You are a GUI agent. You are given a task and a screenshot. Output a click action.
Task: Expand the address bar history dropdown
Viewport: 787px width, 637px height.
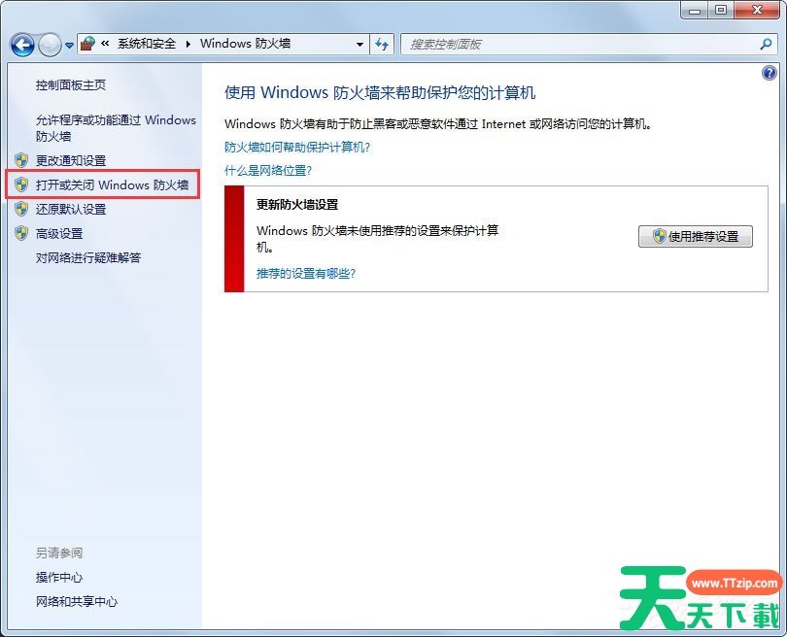click(x=359, y=44)
